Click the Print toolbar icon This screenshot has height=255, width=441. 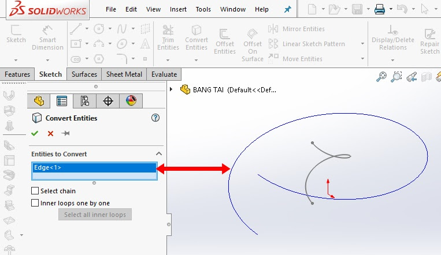[x=379, y=9]
